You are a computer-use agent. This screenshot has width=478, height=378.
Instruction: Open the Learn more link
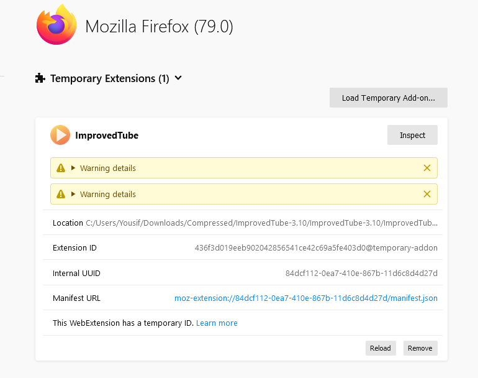tap(217, 323)
